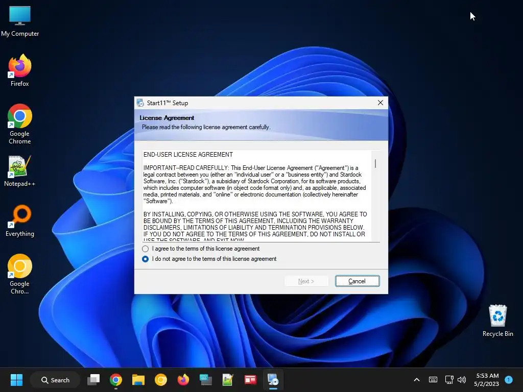Viewport: 523px width, 392px height.
Task: Open taskbar Search box
Action: 55,380
